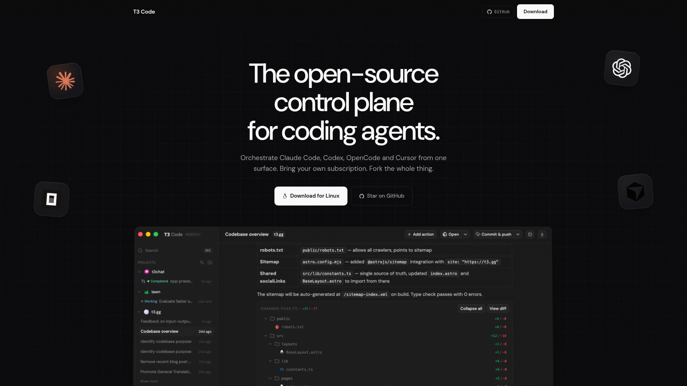Click the public folder icon
The height and width of the screenshot is (386, 687).
pyautogui.click(x=272, y=318)
